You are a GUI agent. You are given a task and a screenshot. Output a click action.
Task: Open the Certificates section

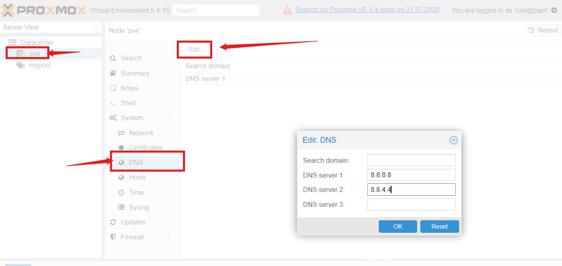145,148
